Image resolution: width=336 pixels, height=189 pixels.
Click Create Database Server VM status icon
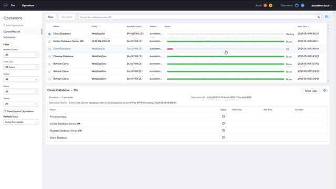[223, 123]
